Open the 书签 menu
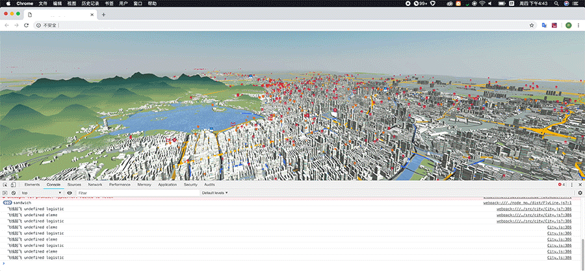 [x=109, y=3]
